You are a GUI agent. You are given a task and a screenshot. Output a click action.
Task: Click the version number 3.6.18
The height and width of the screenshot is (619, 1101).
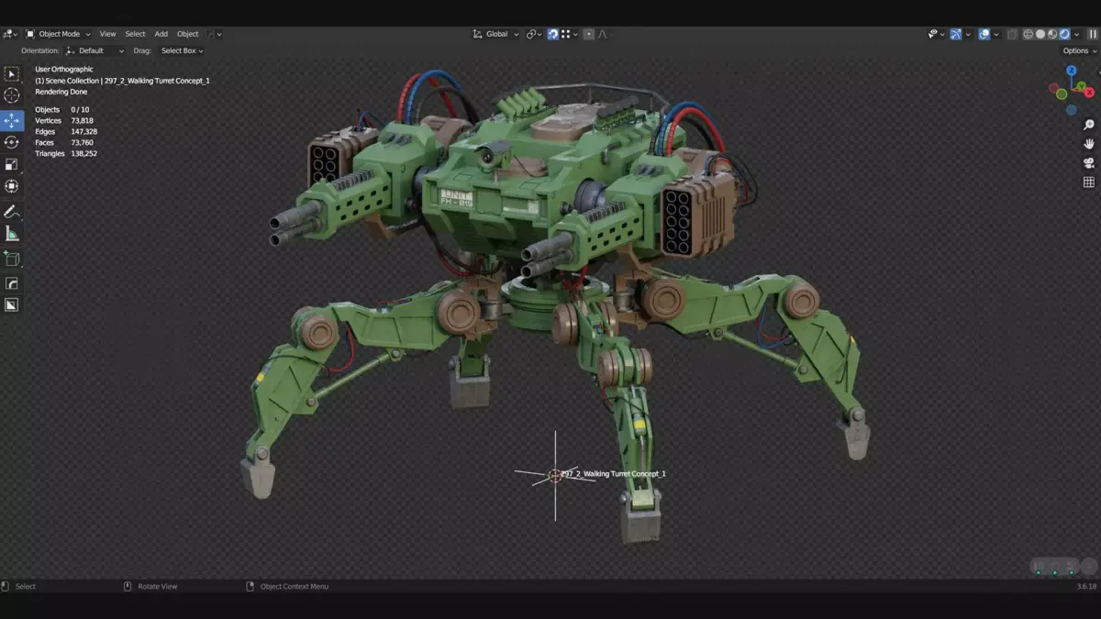[x=1086, y=586]
